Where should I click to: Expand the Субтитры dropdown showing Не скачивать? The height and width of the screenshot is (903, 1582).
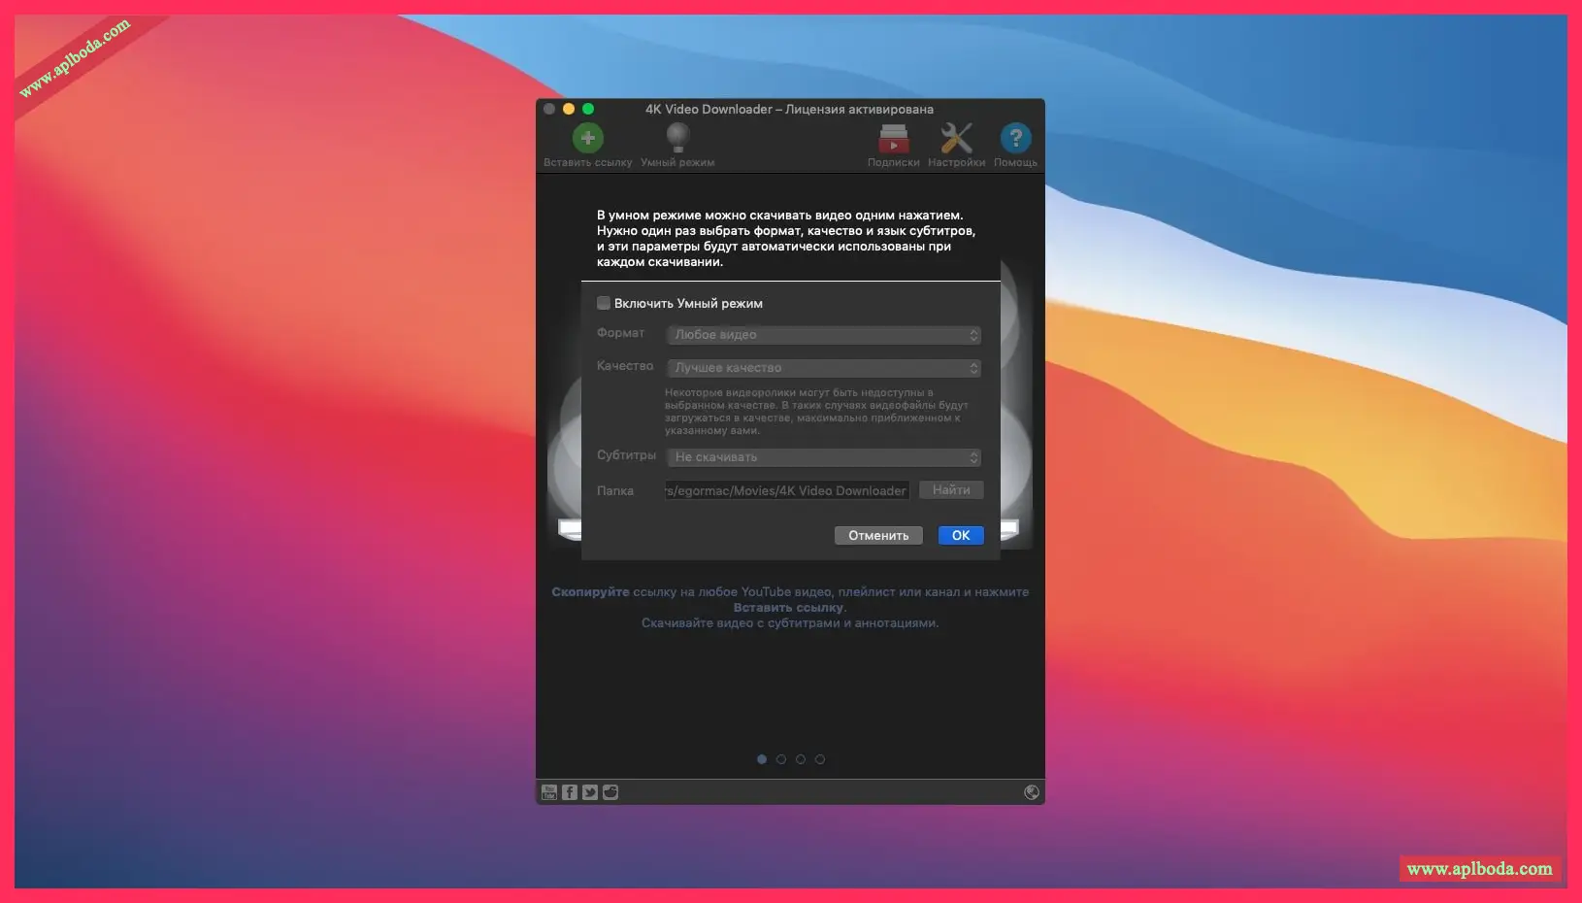824,457
